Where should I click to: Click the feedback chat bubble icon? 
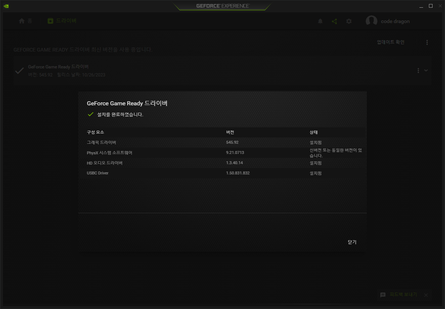(383, 295)
